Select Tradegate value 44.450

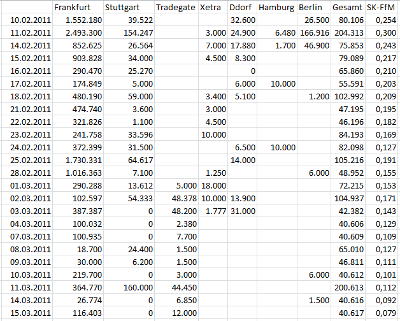(x=176, y=288)
